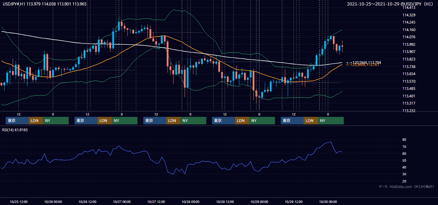
Task: Select the 10/30 00:00 time marker
Action: tap(328, 202)
